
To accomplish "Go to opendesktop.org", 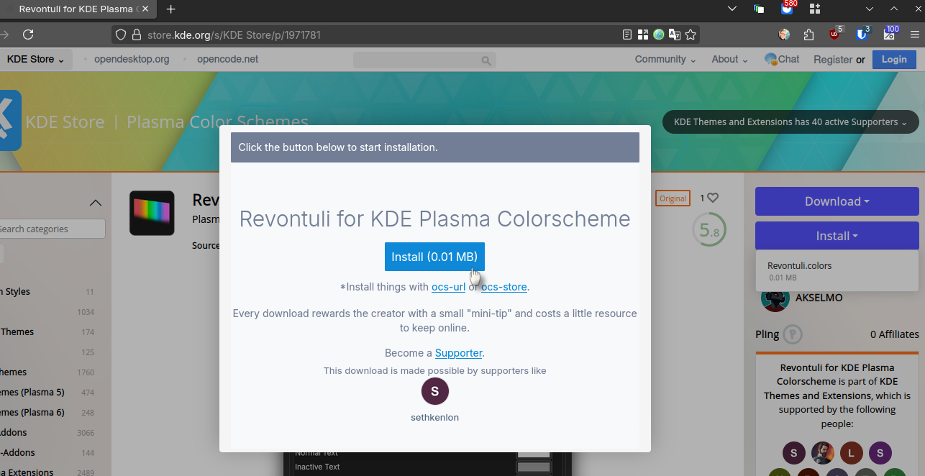I will [x=132, y=60].
